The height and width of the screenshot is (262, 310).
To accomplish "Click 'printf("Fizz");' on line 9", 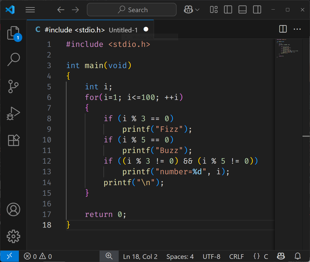I will pos(157,129).
